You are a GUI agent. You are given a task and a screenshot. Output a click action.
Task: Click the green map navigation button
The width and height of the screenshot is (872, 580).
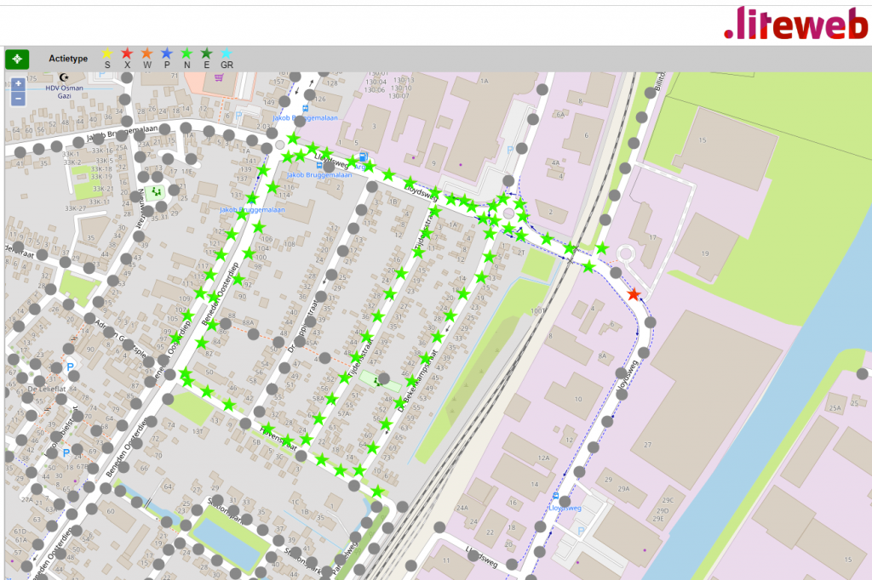[17, 60]
